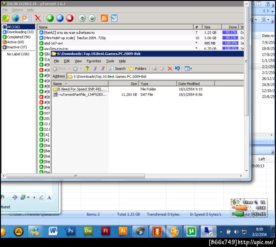Move torrent up in queue
The height and width of the screenshot is (247, 276).
point(82,18)
